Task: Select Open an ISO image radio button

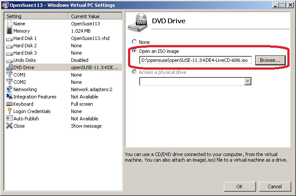Action: (x=134, y=51)
